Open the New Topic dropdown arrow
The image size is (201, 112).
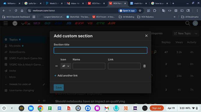[x=196, y=33]
